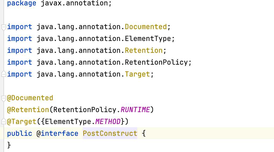This screenshot has width=274, height=152.
Task: Click the @Documented annotation
Action: (30, 98)
